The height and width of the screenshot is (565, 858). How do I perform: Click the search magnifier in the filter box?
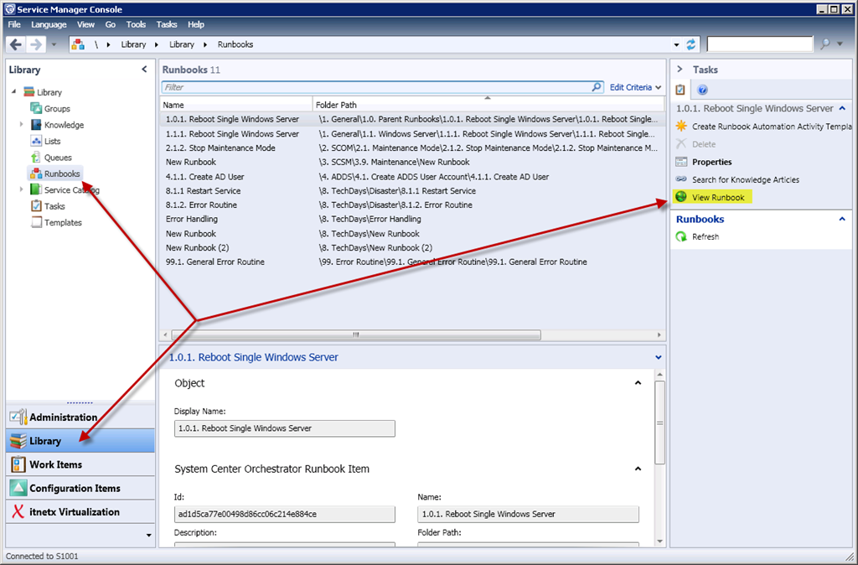coord(597,87)
